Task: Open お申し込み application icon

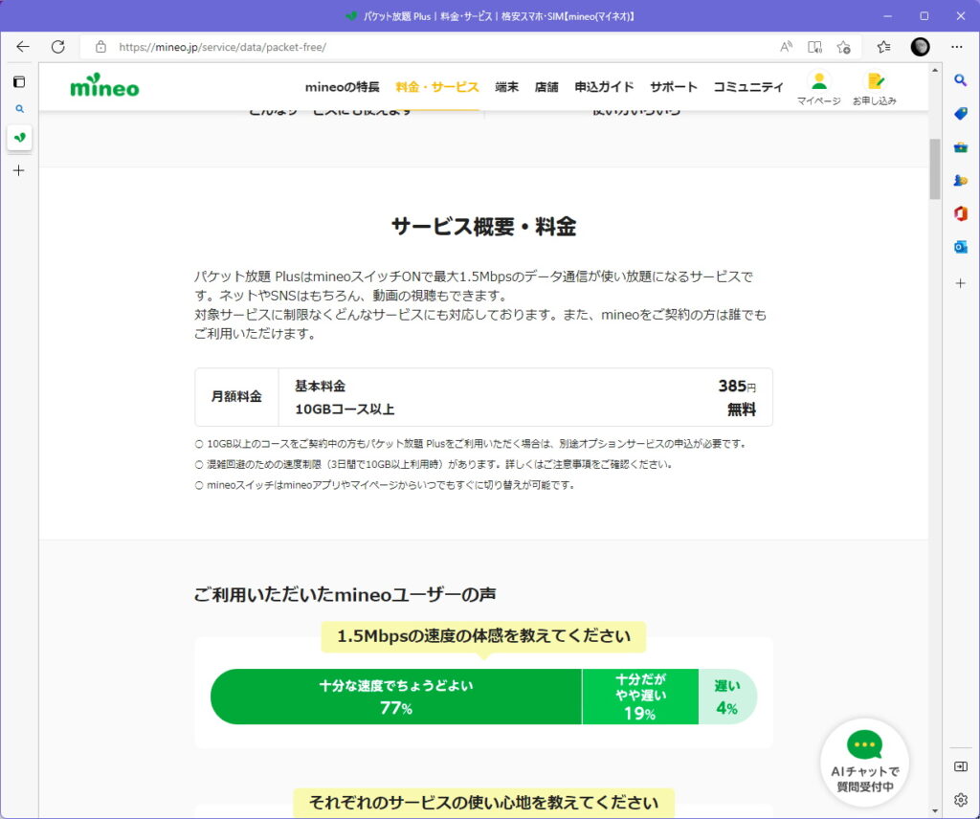Action: click(875, 88)
